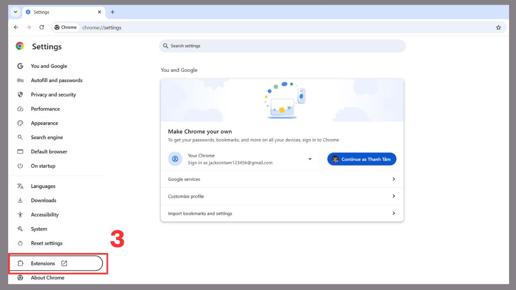Bookmark this page with star icon

[498, 27]
